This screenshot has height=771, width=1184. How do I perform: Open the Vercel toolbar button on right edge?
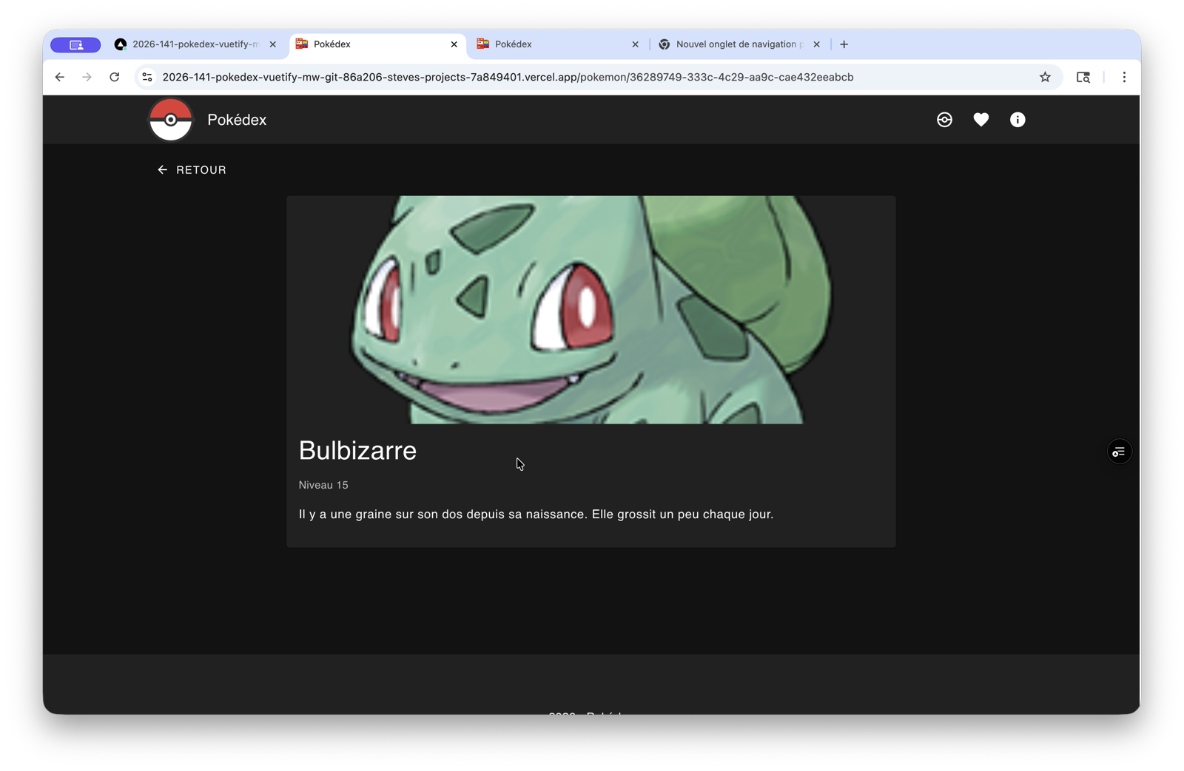click(x=1118, y=451)
